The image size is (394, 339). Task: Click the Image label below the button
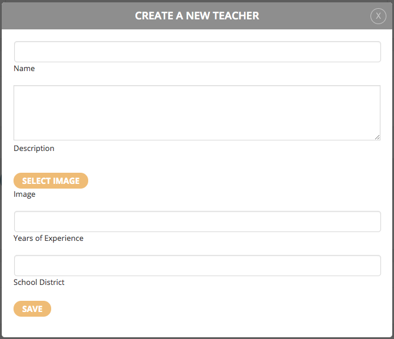[24, 194]
